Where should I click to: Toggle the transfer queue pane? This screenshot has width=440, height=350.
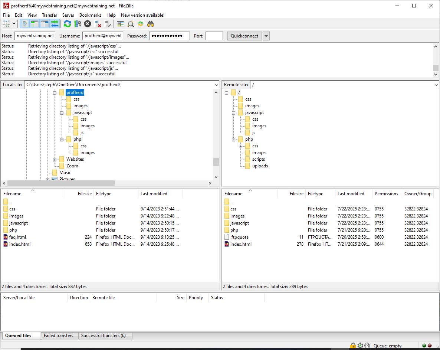click(x=55, y=23)
